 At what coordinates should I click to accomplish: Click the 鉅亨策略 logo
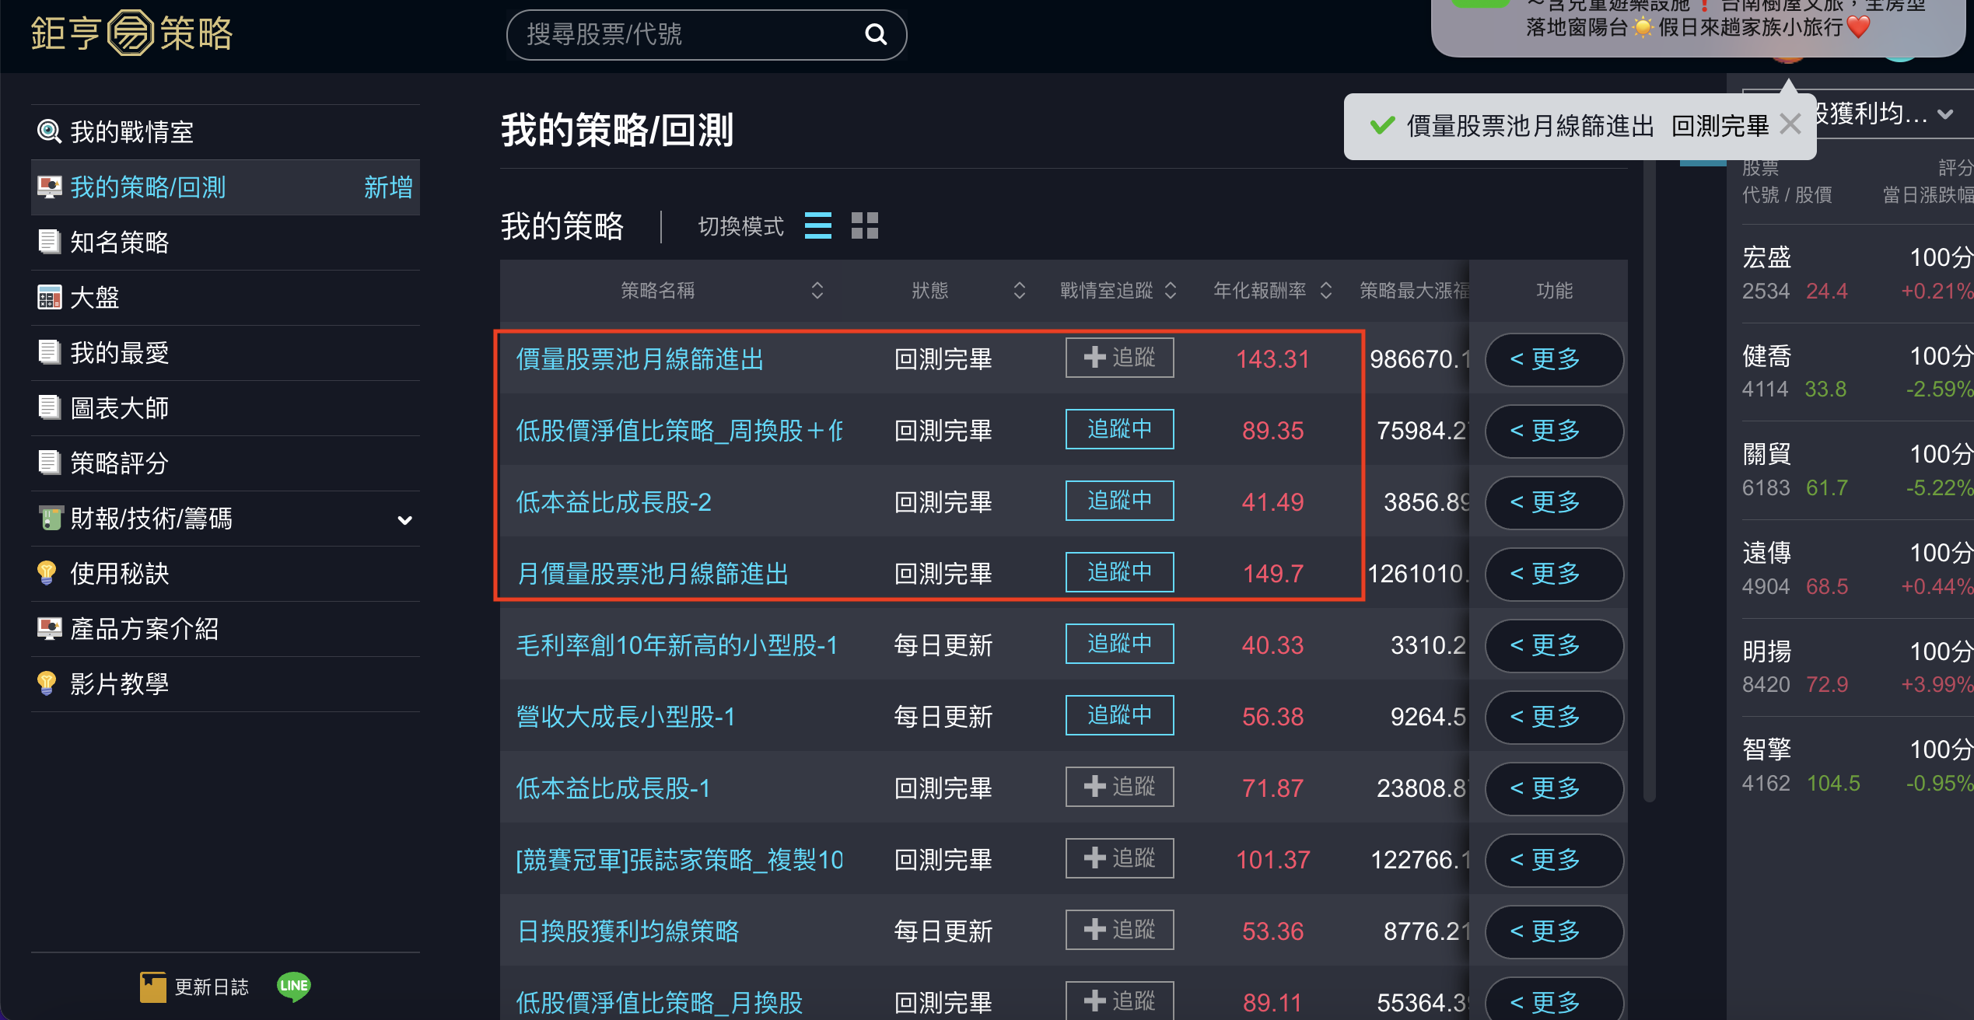[x=132, y=33]
